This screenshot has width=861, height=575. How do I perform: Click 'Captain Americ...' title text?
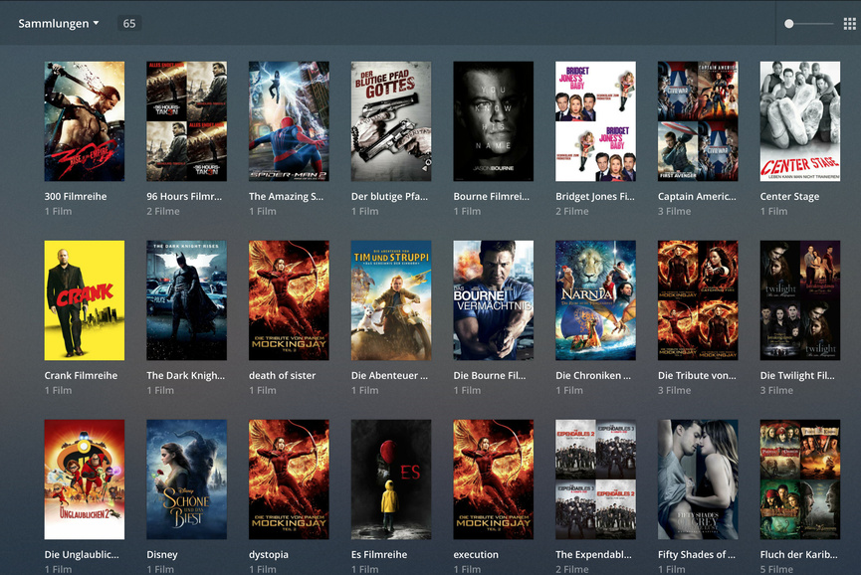[x=697, y=196]
